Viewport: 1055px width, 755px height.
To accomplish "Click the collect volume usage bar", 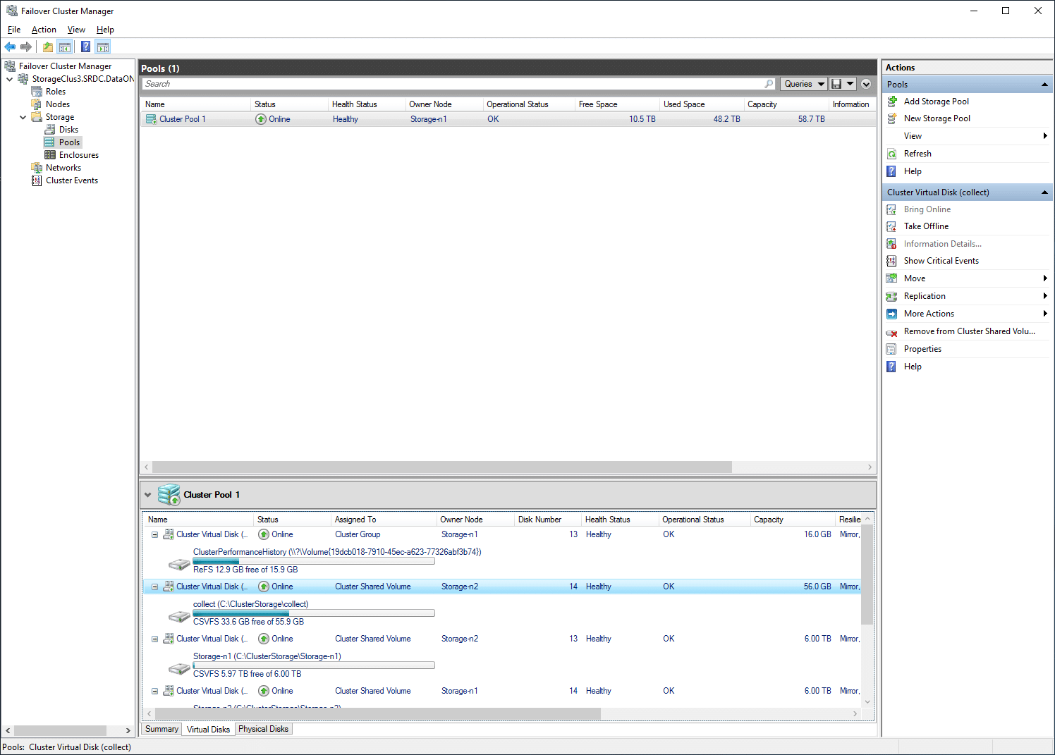I will pyautogui.click(x=314, y=613).
